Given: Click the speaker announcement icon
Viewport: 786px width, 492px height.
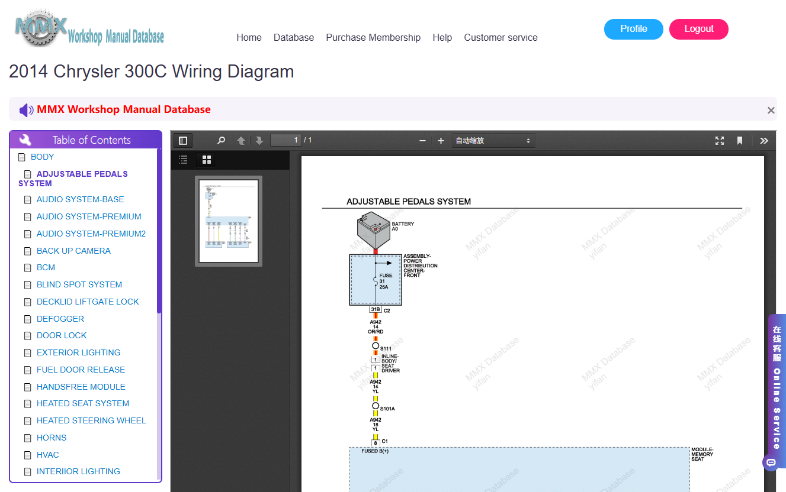Looking at the screenshot, I should pyautogui.click(x=26, y=110).
